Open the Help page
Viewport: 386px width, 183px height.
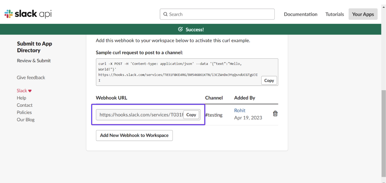(21, 98)
